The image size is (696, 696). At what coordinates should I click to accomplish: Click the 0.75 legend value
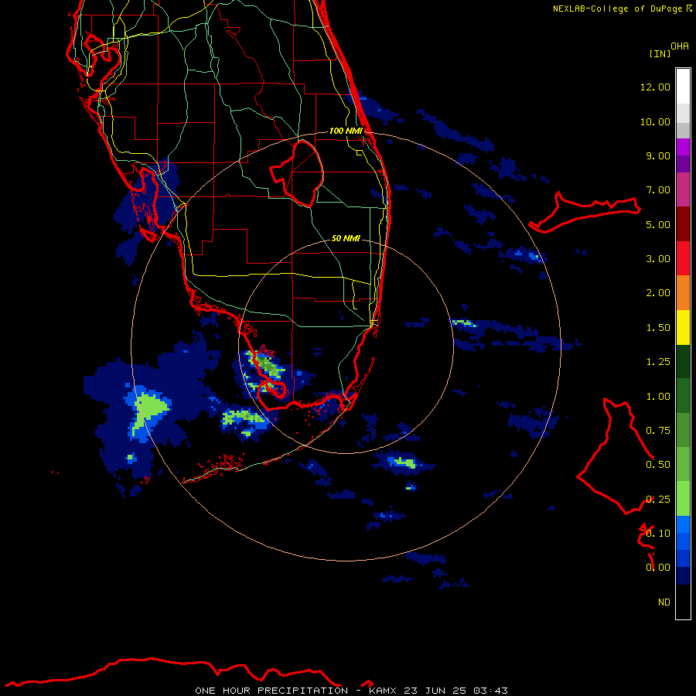pos(658,431)
